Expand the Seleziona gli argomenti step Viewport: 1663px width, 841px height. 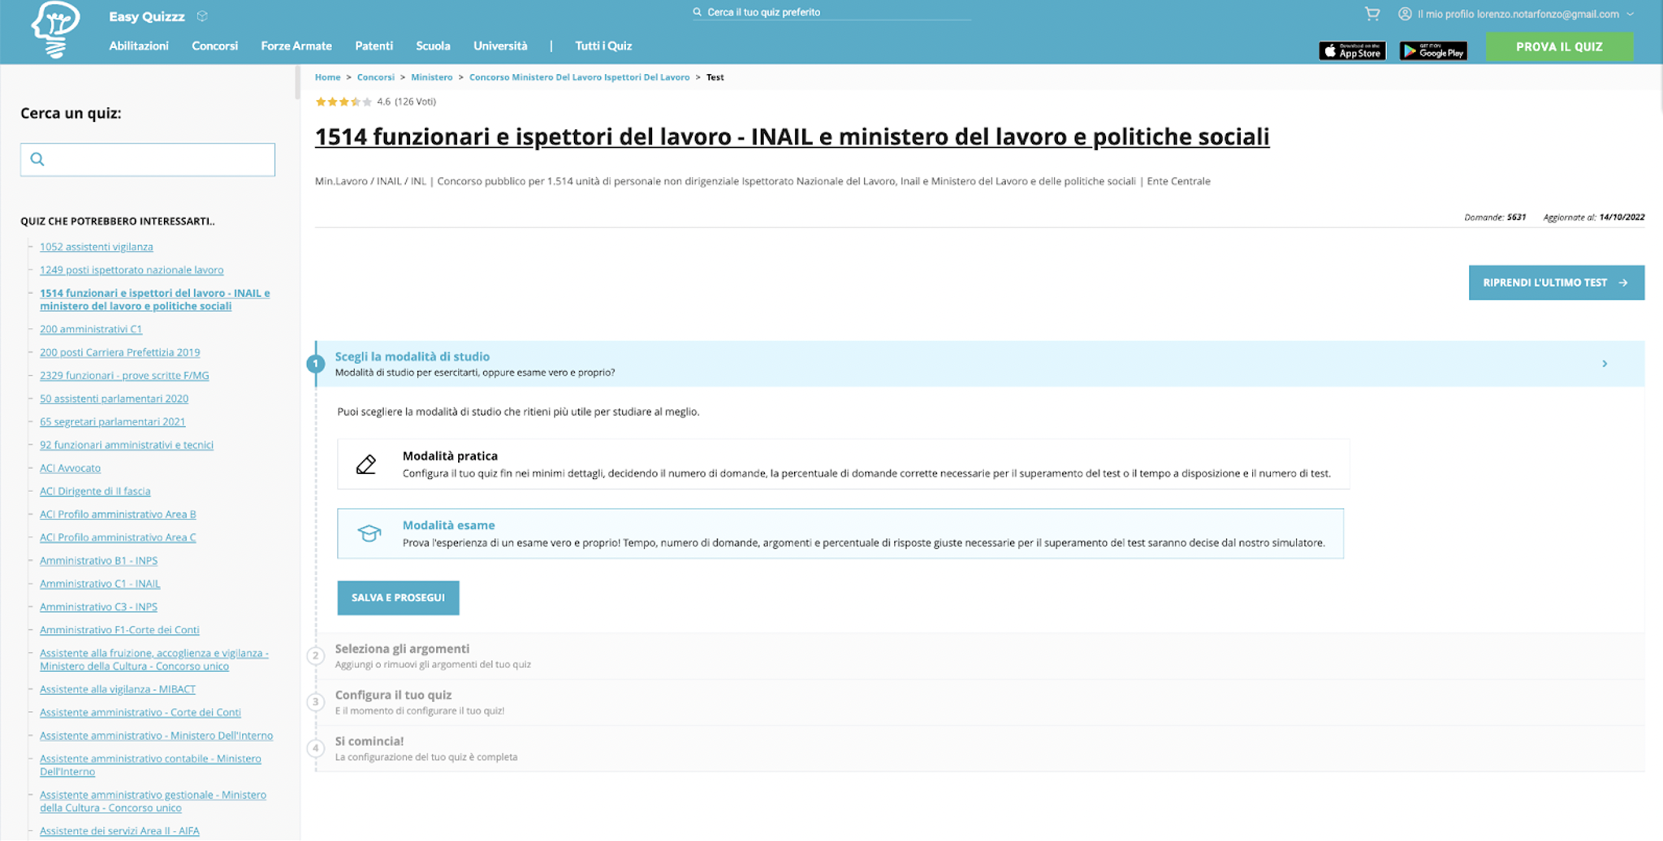tap(402, 649)
